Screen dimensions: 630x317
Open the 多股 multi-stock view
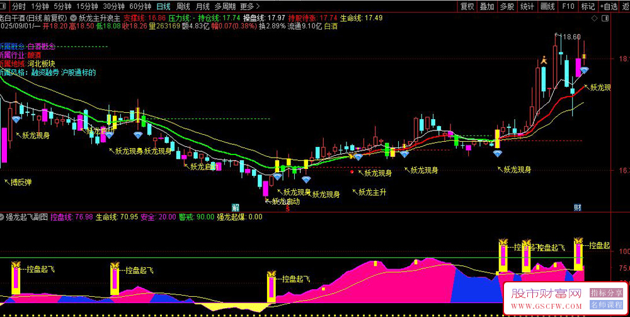(507, 6)
